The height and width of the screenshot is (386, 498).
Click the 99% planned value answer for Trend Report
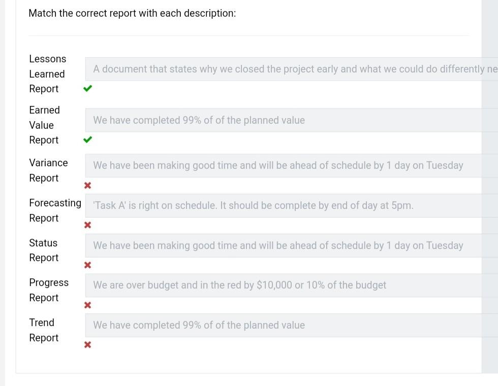coord(198,325)
